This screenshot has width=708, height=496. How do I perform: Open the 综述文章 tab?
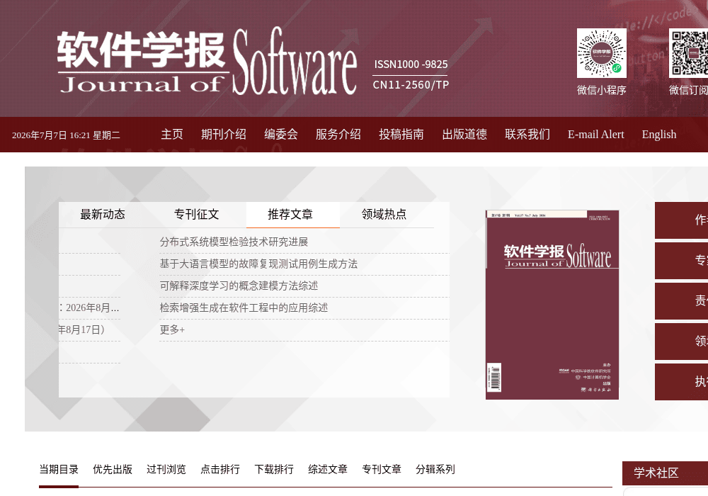pyautogui.click(x=328, y=469)
